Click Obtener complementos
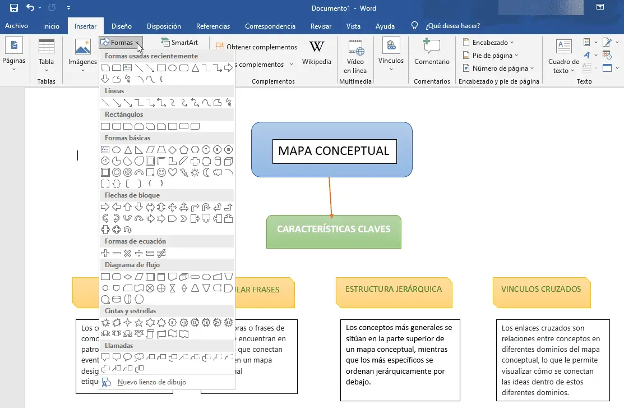 tap(256, 47)
